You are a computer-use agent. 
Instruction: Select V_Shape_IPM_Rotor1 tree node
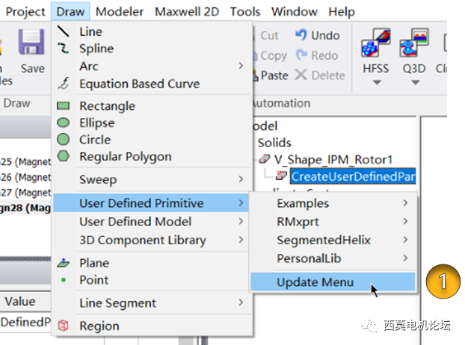pos(333,159)
